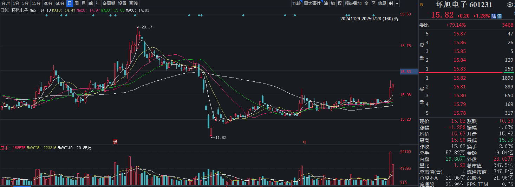The image size is (515, 187).
Task: Switch to the 分时 tab
Action: click(x=6, y=4)
